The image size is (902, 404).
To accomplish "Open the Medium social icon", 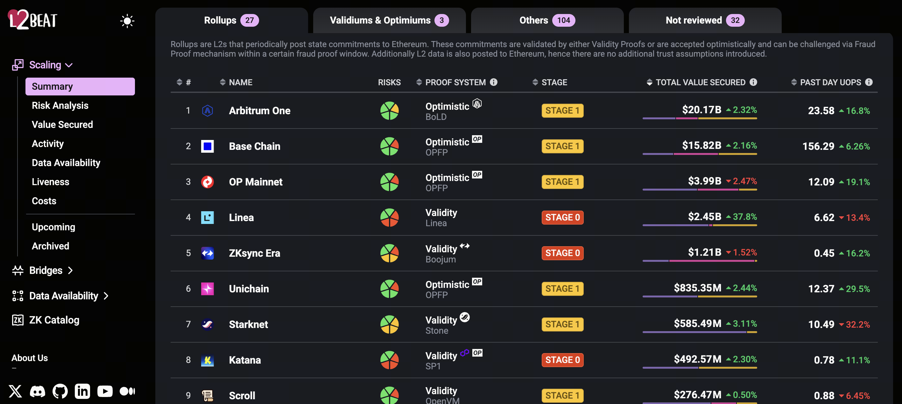I will click(x=127, y=391).
